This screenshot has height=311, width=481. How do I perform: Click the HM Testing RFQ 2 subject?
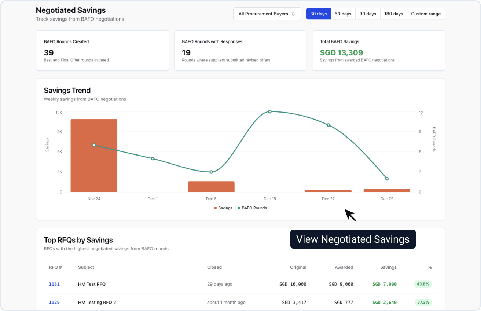[97, 302]
